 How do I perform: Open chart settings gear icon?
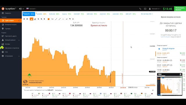[x=27, y=19]
